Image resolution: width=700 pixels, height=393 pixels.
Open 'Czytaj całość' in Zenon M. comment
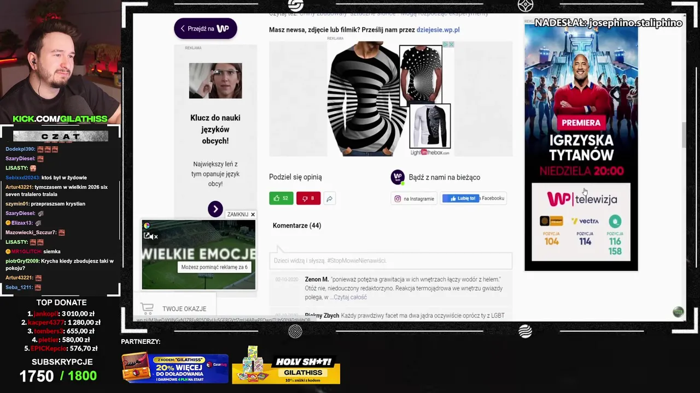coord(350,297)
